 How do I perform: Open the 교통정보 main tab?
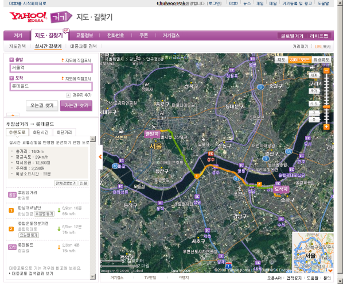click(x=84, y=36)
